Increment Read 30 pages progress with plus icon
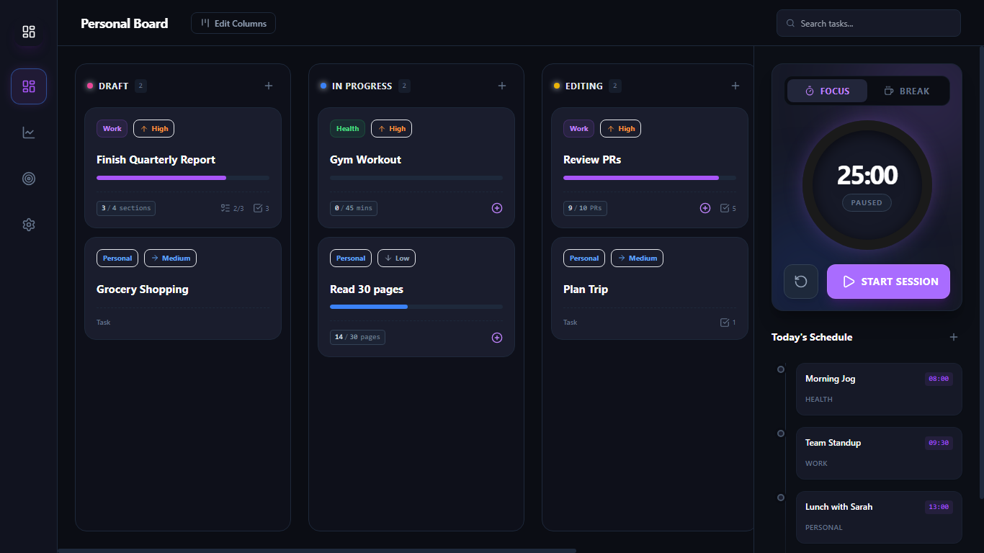984x553 pixels. click(497, 337)
